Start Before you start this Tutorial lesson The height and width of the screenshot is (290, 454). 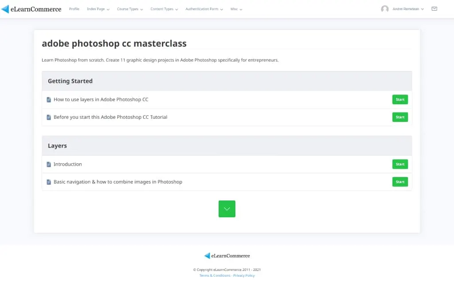(400, 117)
